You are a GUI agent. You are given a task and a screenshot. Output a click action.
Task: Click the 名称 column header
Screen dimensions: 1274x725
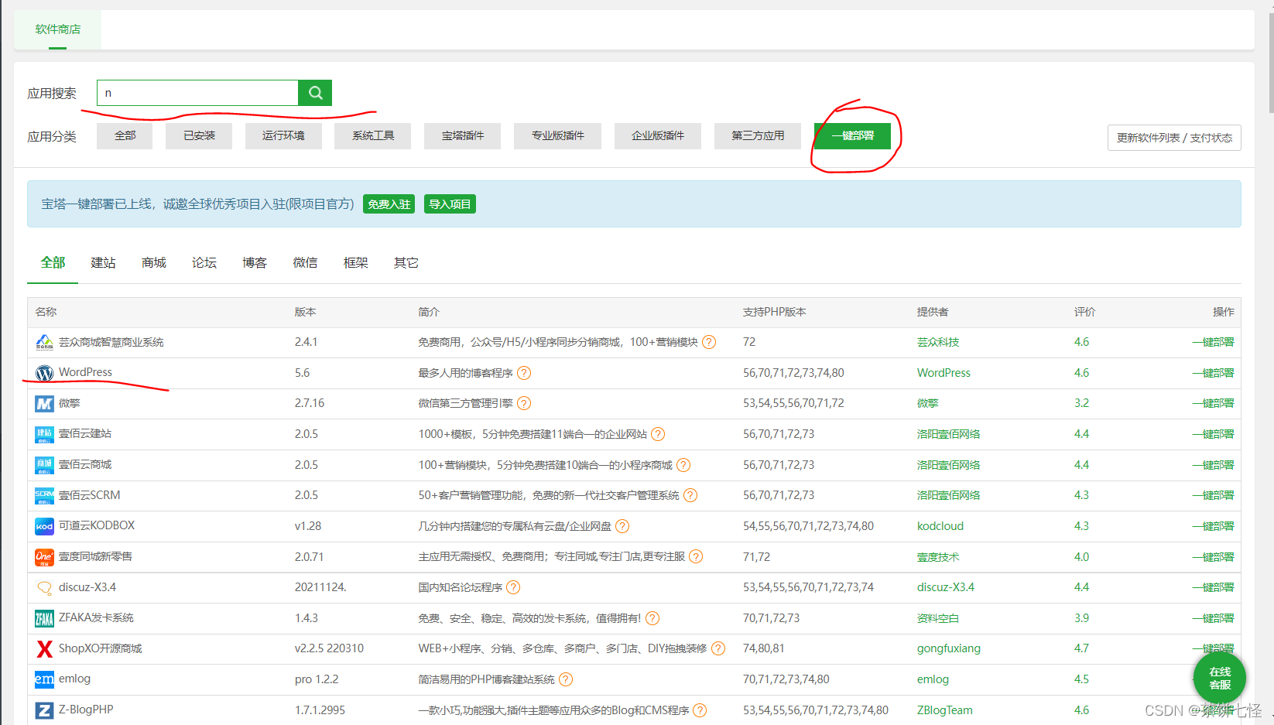[46, 312]
